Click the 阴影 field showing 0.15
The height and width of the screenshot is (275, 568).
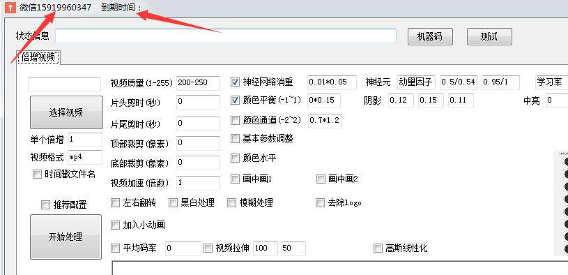(431, 101)
